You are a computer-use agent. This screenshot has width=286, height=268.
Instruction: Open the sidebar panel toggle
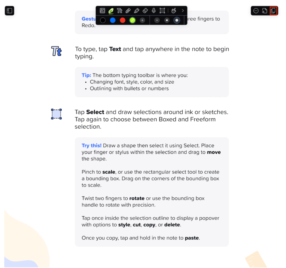(x=9, y=11)
